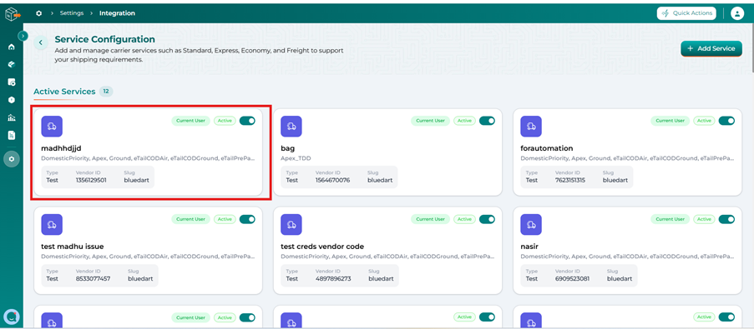Open Settings in the breadcrumb
The height and width of the screenshot is (329, 754).
point(72,13)
